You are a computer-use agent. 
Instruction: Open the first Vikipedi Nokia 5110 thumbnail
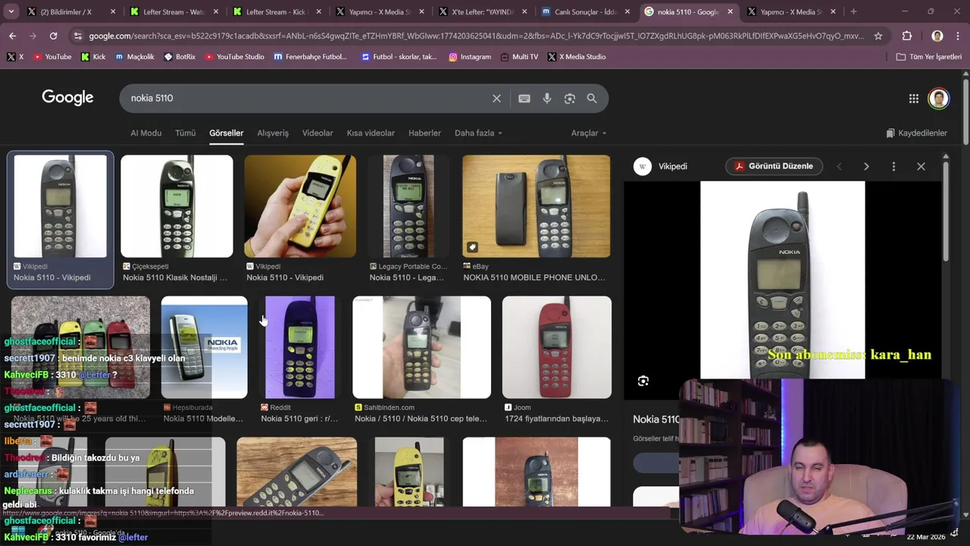coord(61,206)
